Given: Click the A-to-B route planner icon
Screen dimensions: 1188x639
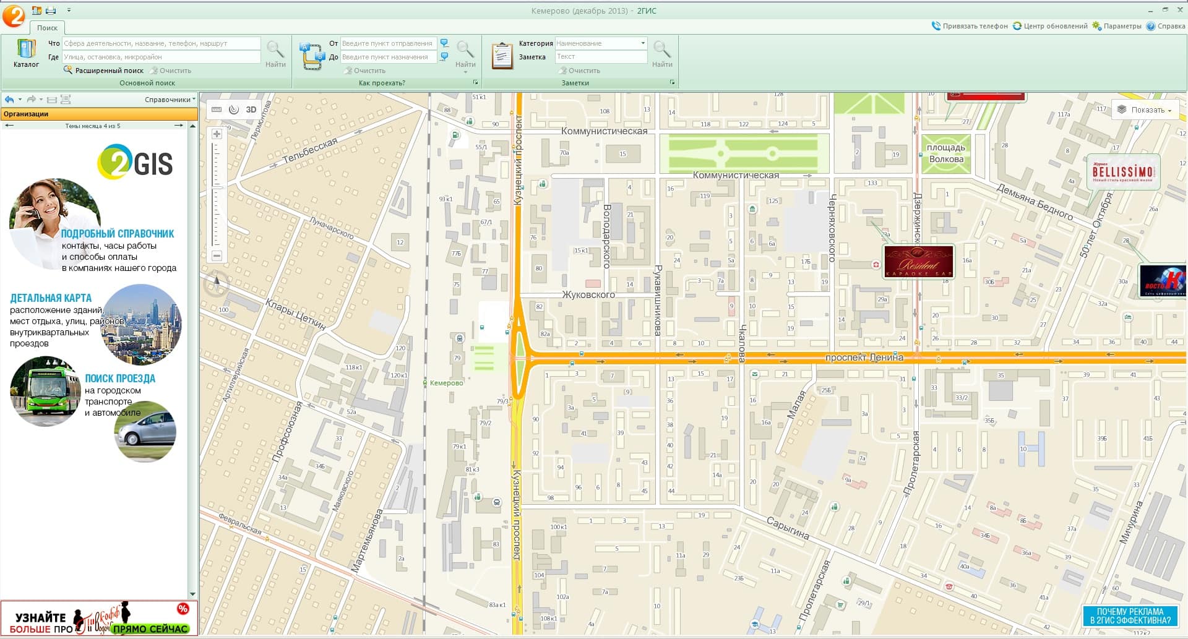Looking at the screenshot, I should click(311, 56).
